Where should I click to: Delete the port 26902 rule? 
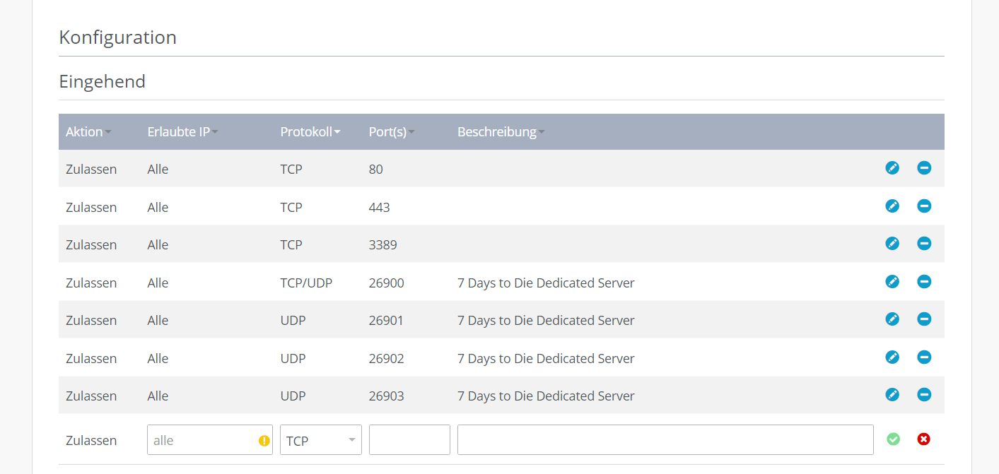(x=924, y=357)
